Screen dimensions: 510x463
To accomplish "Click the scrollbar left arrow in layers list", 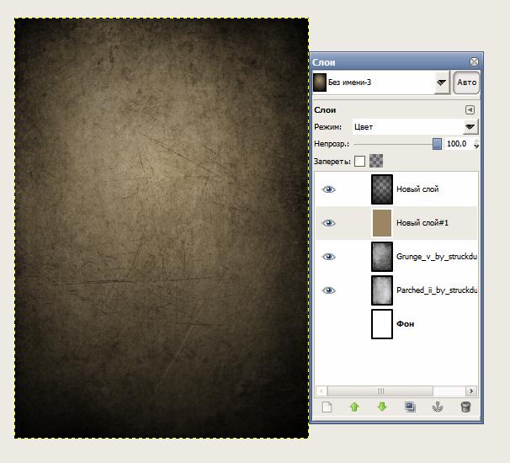I will (321, 391).
